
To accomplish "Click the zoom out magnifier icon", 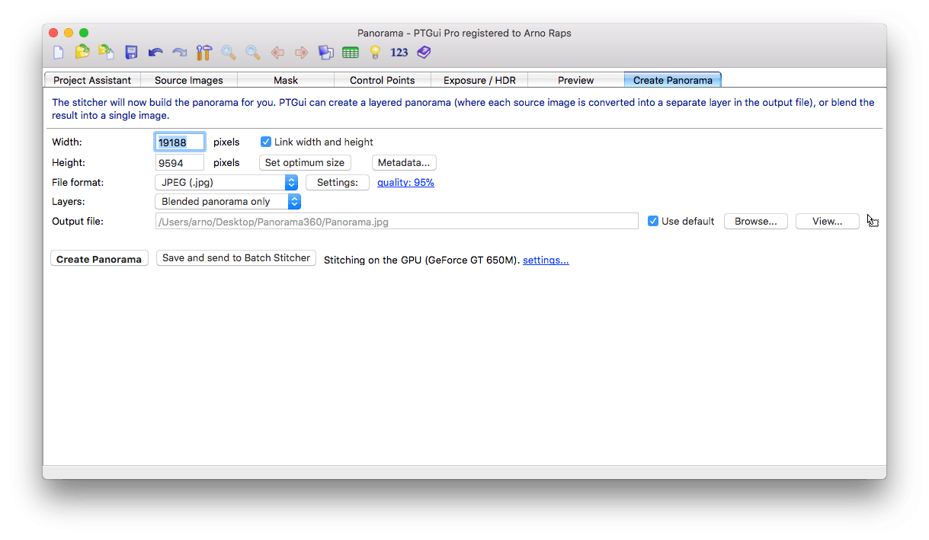I will tap(253, 53).
